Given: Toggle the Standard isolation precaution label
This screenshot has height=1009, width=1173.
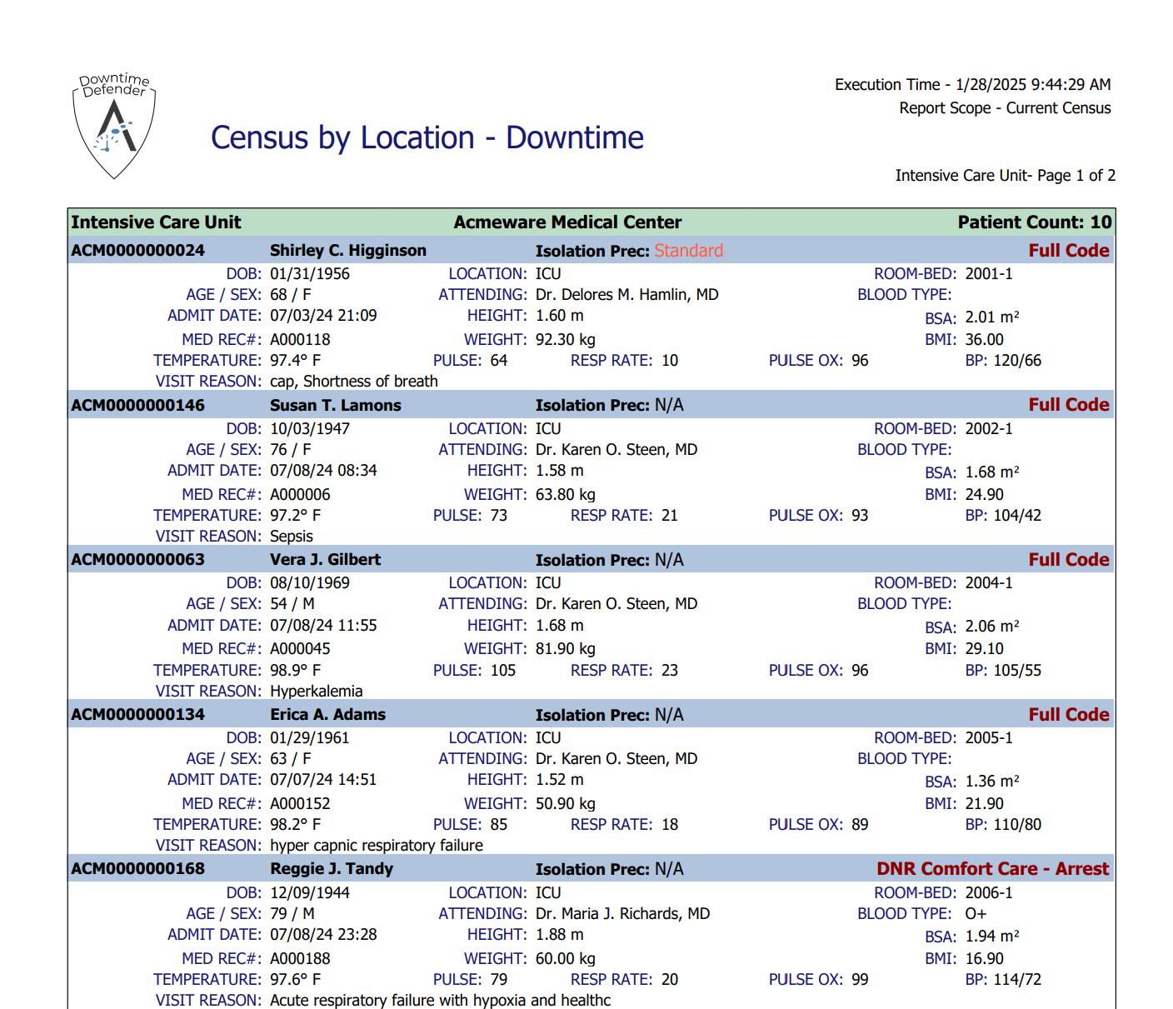Looking at the screenshot, I should point(688,251).
